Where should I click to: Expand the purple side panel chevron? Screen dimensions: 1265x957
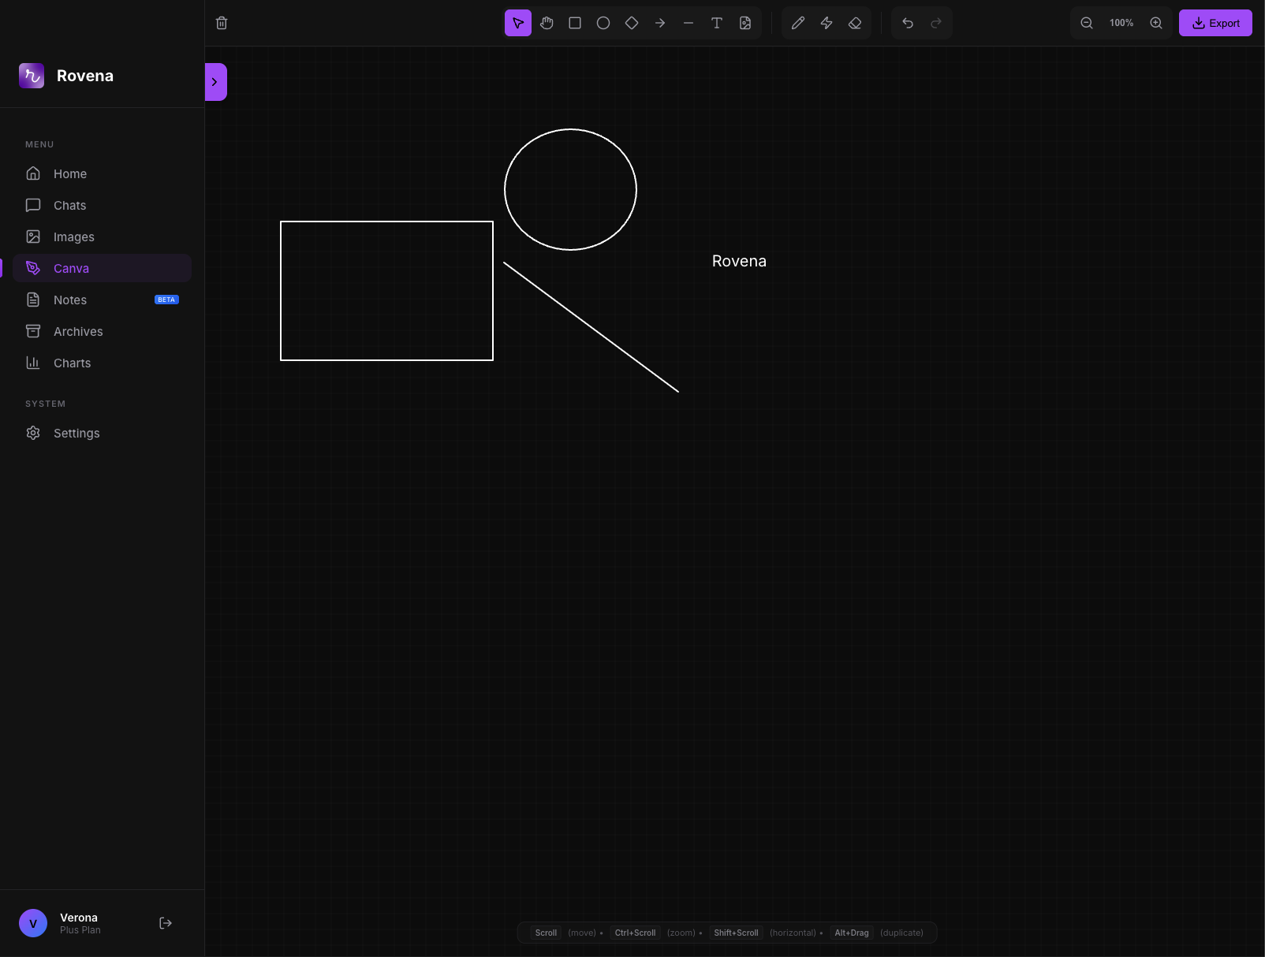tap(215, 82)
